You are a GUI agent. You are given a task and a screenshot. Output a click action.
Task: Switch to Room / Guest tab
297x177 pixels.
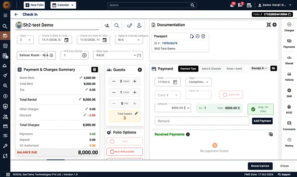[234, 69]
